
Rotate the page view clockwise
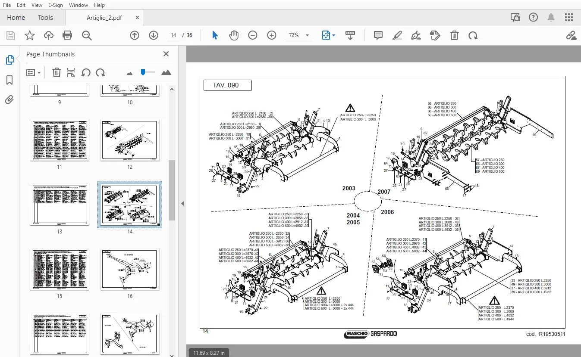[473, 35]
